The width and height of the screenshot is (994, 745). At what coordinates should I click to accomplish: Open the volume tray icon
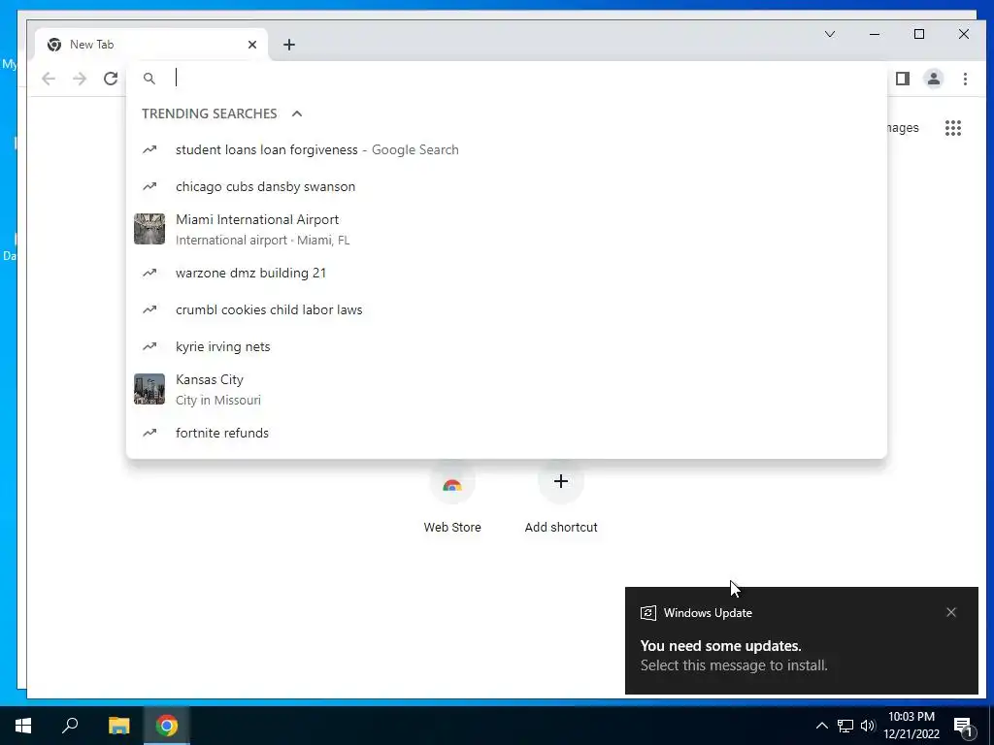click(868, 726)
